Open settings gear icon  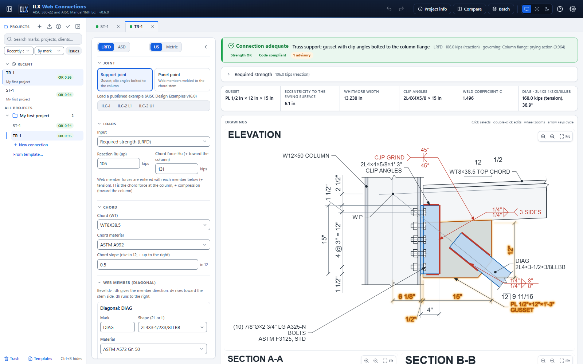click(573, 9)
